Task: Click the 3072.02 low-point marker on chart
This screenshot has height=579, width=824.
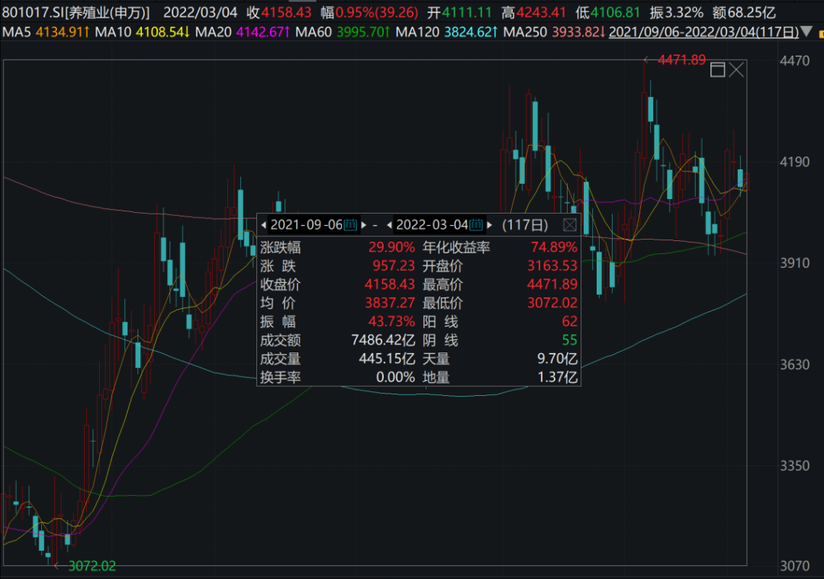Action: tap(92, 566)
